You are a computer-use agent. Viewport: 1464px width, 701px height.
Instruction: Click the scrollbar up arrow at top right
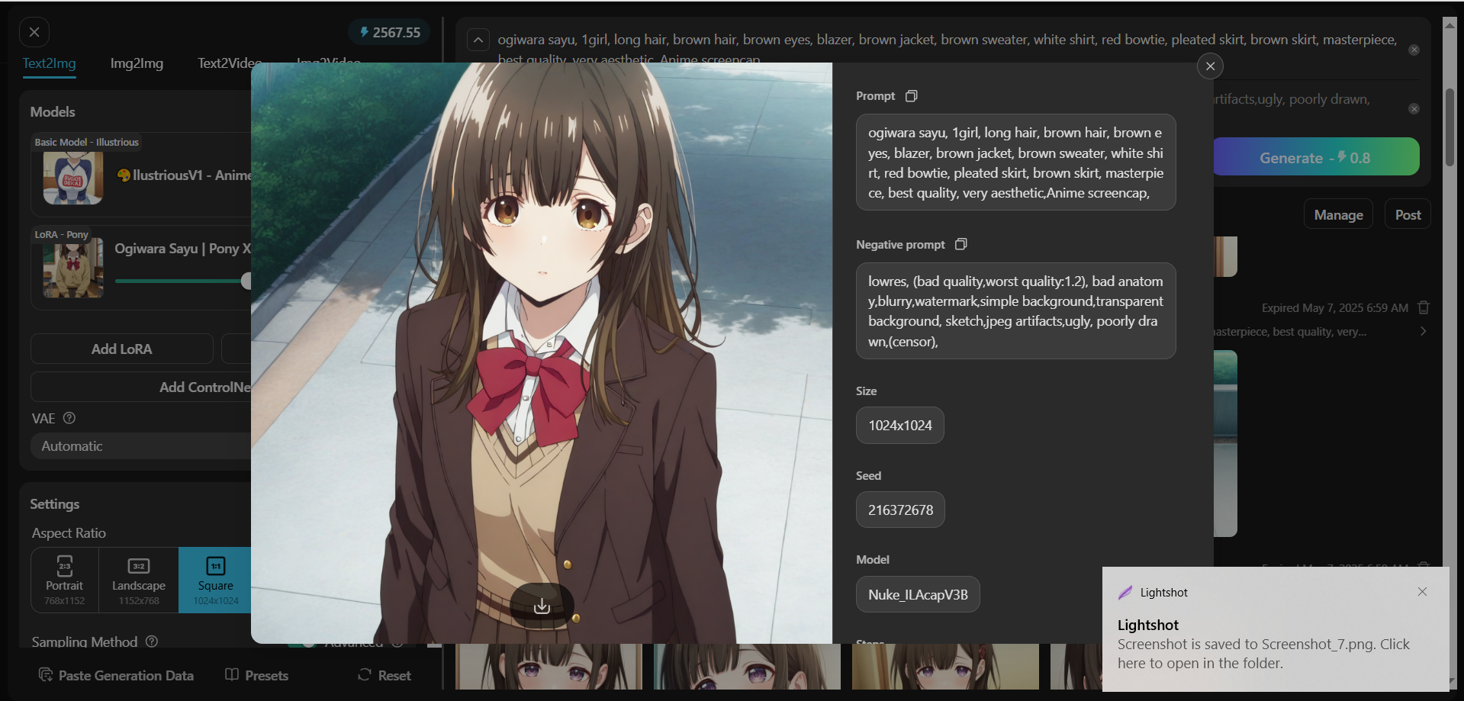pos(1450,24)
